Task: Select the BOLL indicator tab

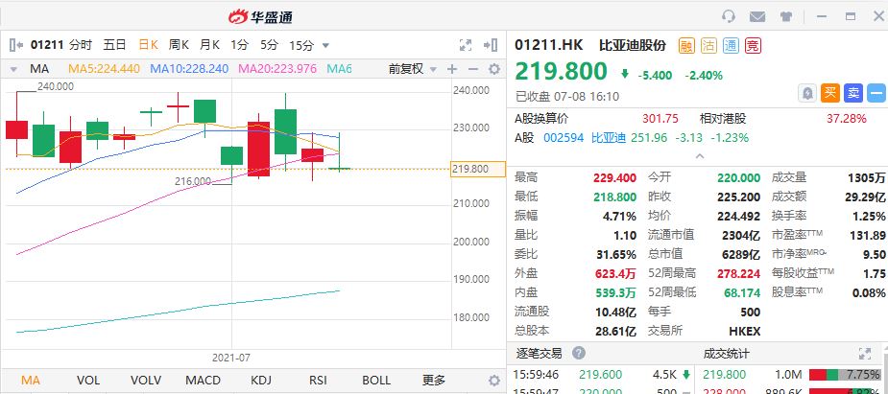Action: point(376,380)
